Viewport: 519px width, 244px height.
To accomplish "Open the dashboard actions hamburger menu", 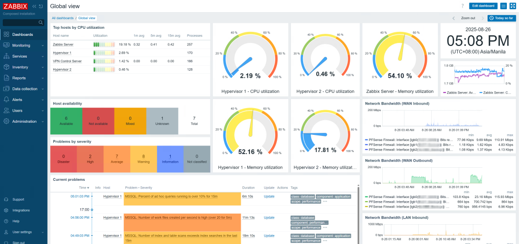I will coord(503,6).
